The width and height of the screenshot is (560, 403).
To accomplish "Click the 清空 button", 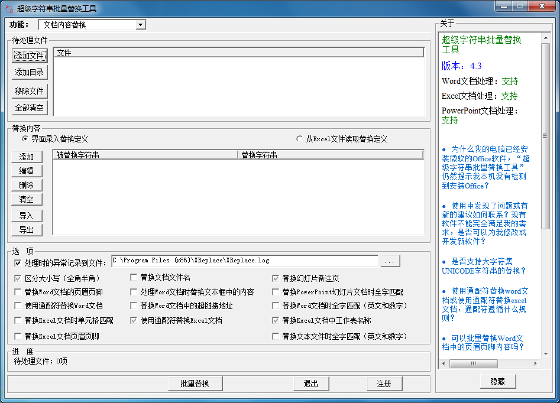I will [x=27, y=199].
